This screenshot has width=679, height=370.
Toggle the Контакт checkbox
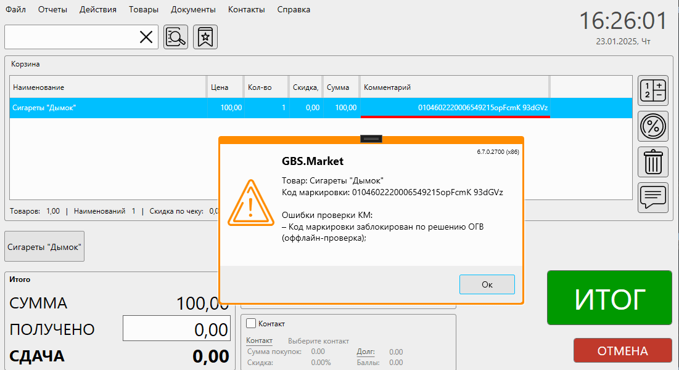click(251, 323)
